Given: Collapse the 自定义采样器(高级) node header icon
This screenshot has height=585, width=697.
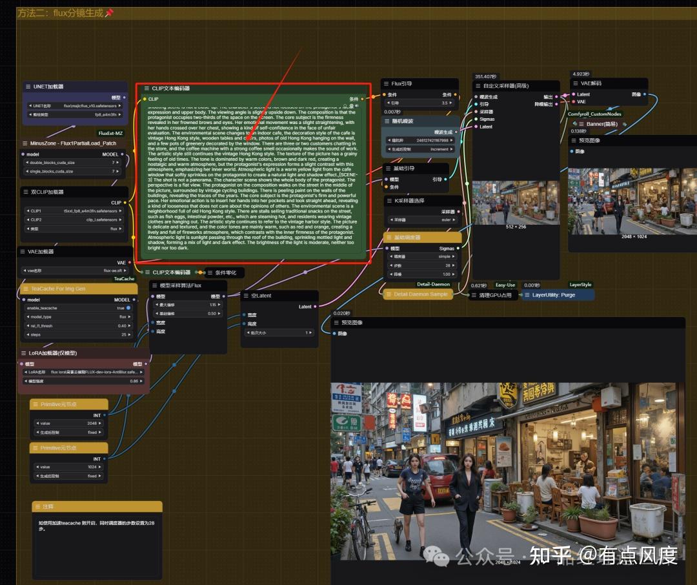Looking at the screenshot, I should point(478,86).
